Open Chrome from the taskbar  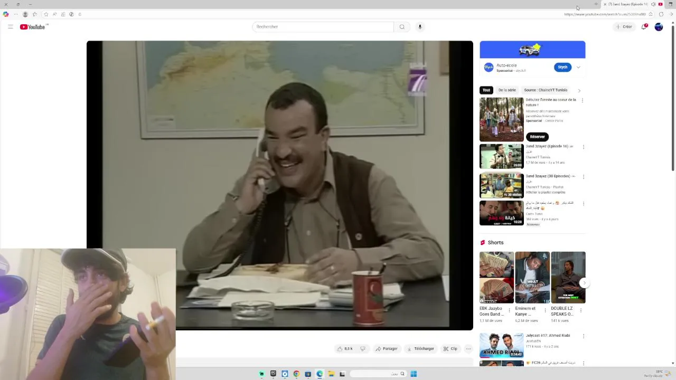coord(296,374)
